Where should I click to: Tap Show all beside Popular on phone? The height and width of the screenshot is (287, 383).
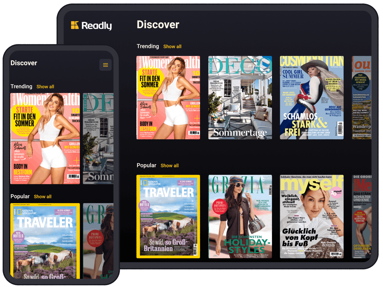click(x=43, y=197)
